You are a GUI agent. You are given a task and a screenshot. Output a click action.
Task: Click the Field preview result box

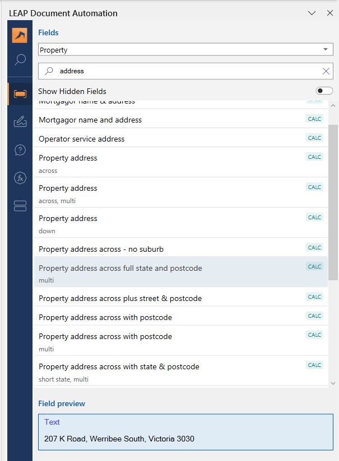tap(185, 432)
